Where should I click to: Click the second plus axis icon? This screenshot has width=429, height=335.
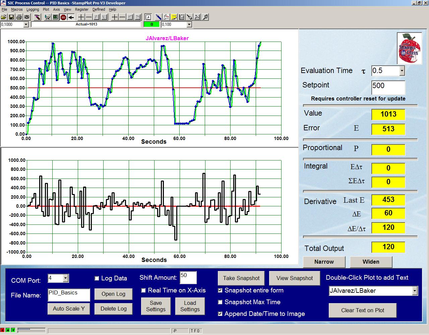tap(114, 17)
